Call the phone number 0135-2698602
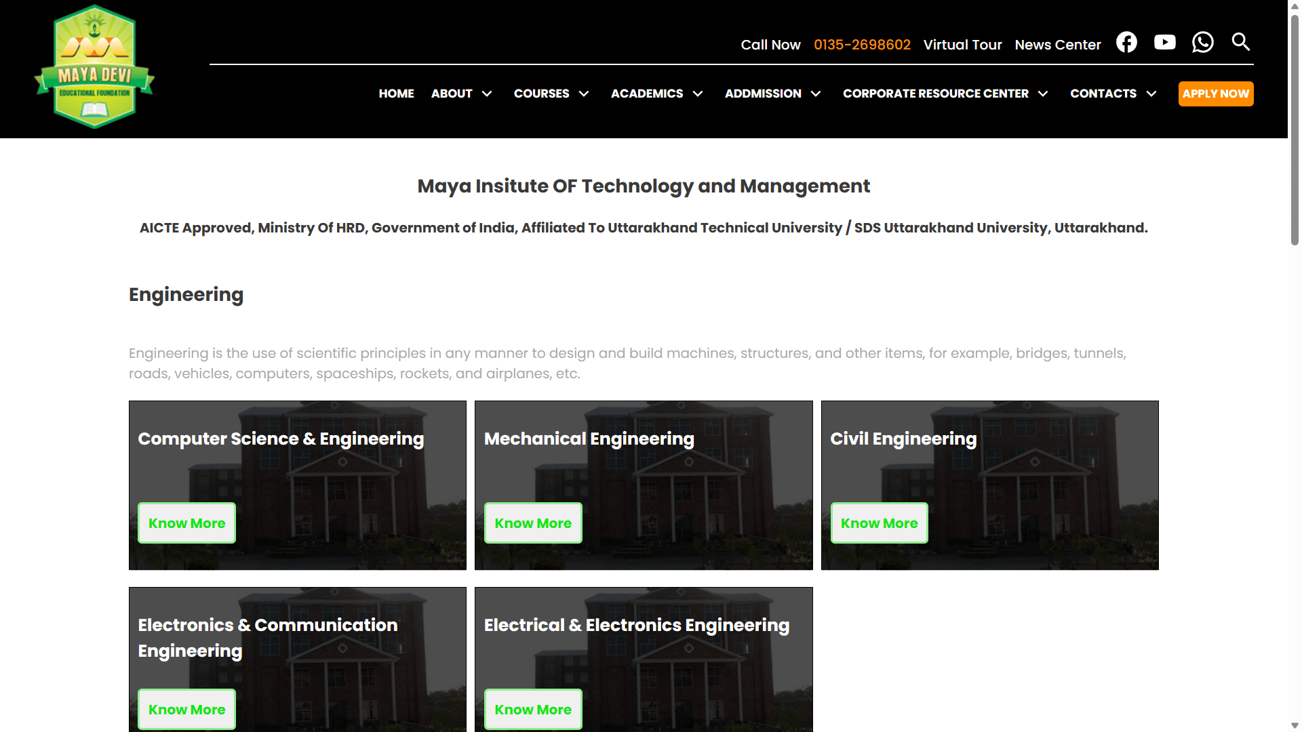 tap(862, 45)
